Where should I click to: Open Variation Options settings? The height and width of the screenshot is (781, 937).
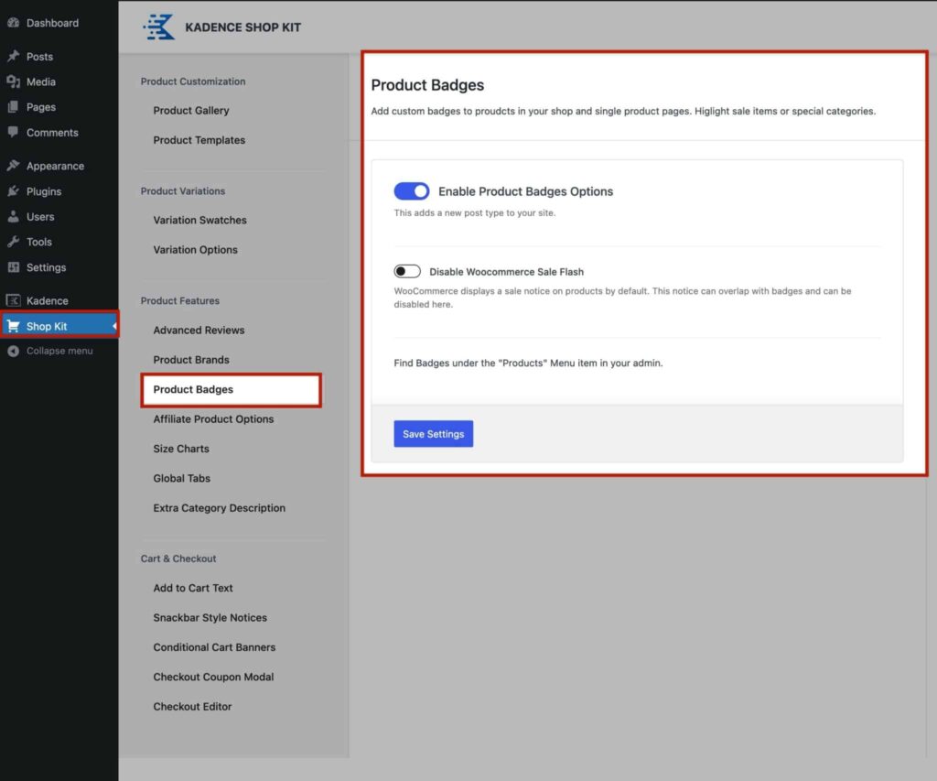195,250
